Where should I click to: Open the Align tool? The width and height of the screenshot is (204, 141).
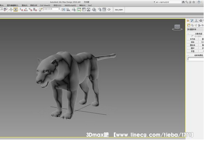68,10
